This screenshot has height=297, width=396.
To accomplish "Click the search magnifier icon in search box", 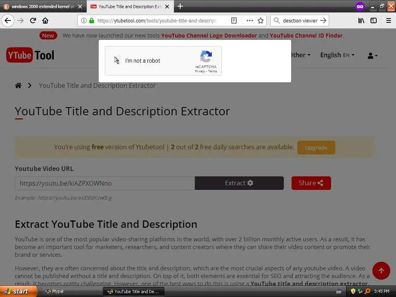I will pos(277,20).
